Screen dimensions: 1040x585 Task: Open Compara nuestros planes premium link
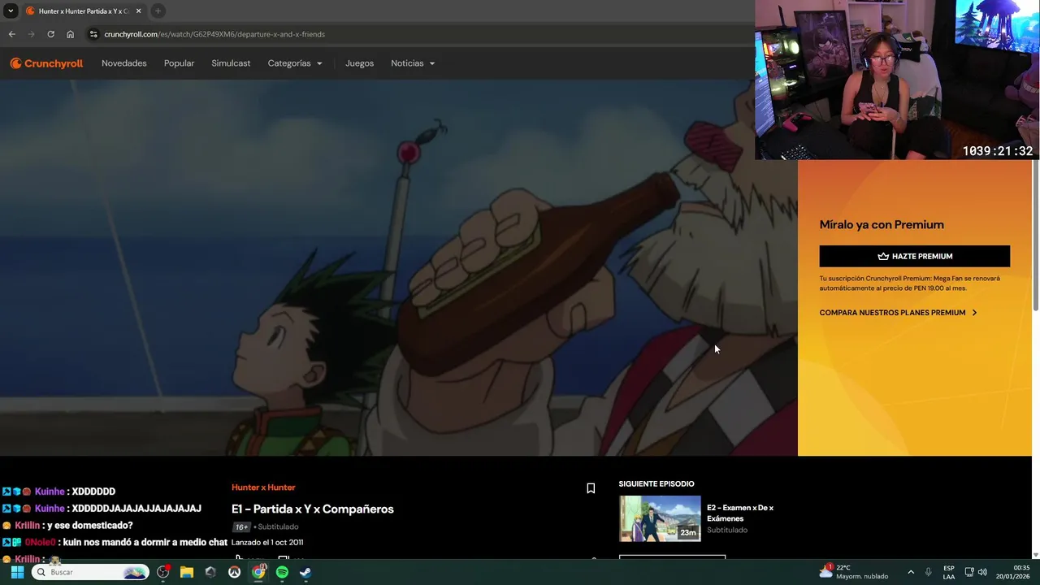click(898, 313)
